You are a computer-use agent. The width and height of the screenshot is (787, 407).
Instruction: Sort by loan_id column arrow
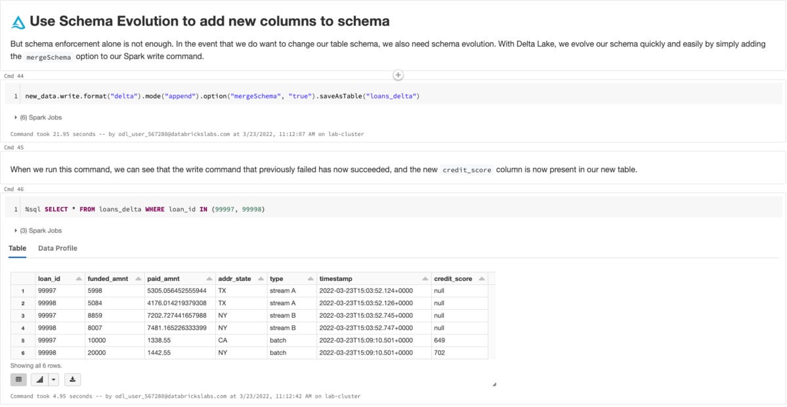click(x=78, y=278)
